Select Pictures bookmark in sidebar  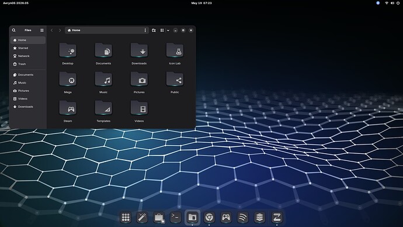[x=28, y=91]
